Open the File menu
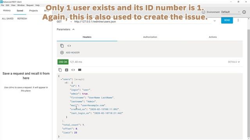 2,5
